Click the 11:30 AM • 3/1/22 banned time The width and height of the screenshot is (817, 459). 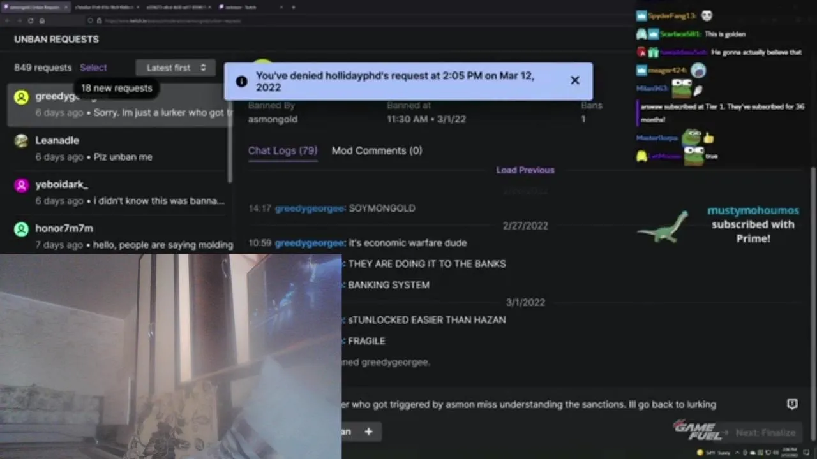(426, 119)
